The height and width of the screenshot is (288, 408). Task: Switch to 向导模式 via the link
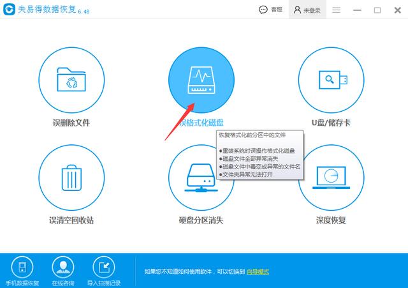point(258,271)
